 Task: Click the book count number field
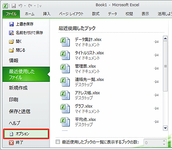153,143
